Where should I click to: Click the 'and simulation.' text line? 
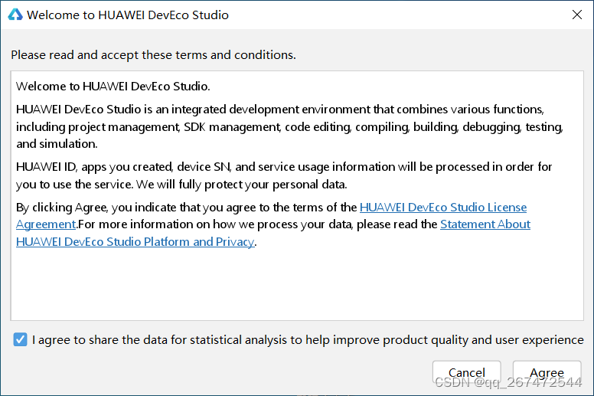coord(57,144)
